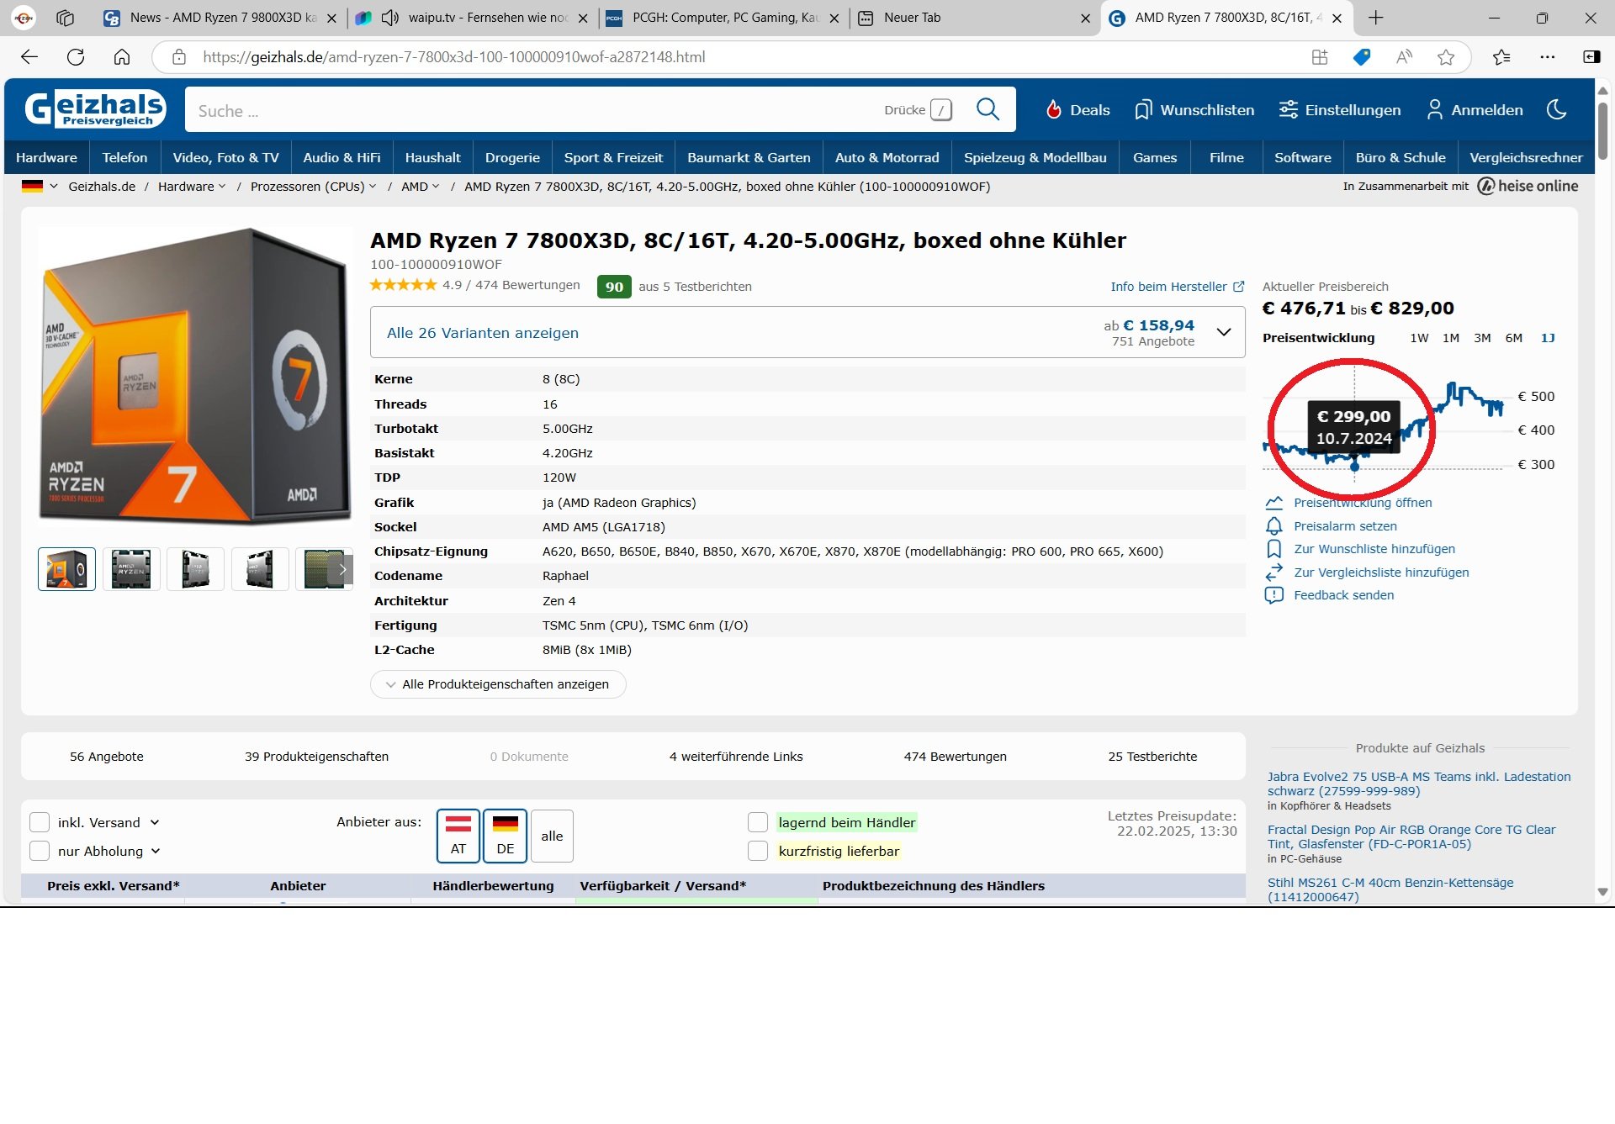Expand Alle Produkteigenschaften anzeigen

pos(498,684)
